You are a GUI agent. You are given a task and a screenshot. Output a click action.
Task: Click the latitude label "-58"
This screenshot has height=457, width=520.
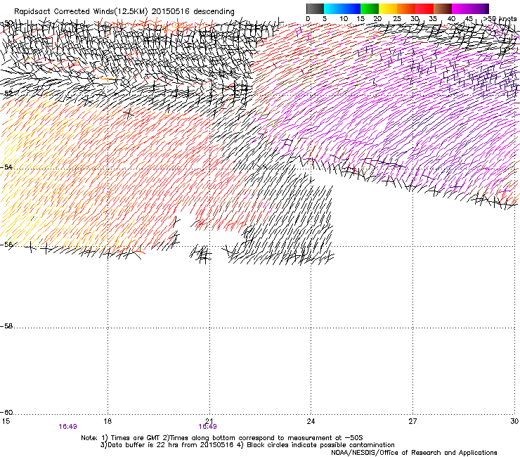(x=6, y=326)
